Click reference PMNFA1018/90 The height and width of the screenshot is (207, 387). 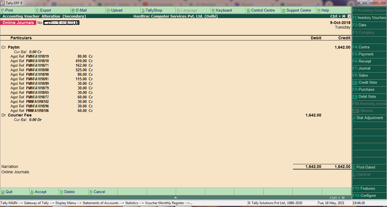pyautogui.click(x=37, y=75)
